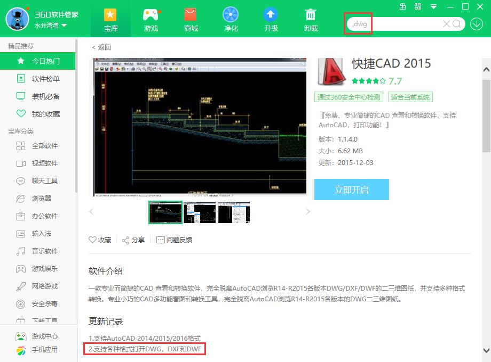Open the download manager arrow icon
Viewport: 491px width, 362px height.
tap(476, 24)
